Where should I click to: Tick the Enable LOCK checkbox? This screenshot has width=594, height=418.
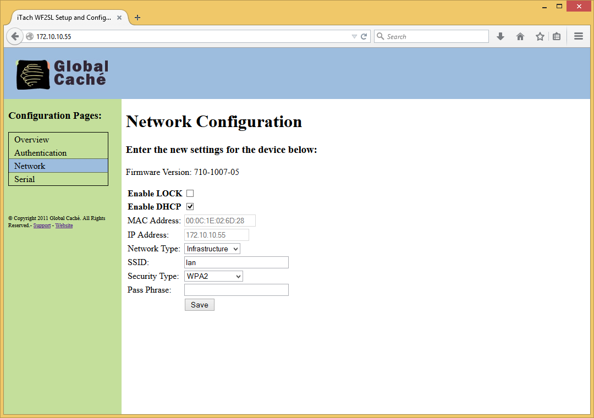[190, 194]
